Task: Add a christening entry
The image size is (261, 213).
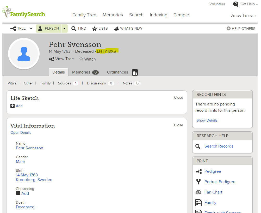Action: pyautogui.click(x=22, y=194)
